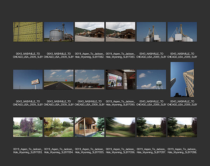
Task: Click the caption ending in 5L8Y7090
Action: 120,103
